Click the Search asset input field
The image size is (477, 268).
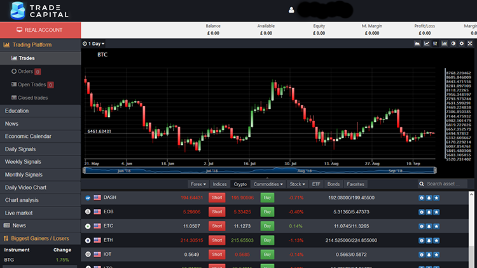click(x=446, y=184)
